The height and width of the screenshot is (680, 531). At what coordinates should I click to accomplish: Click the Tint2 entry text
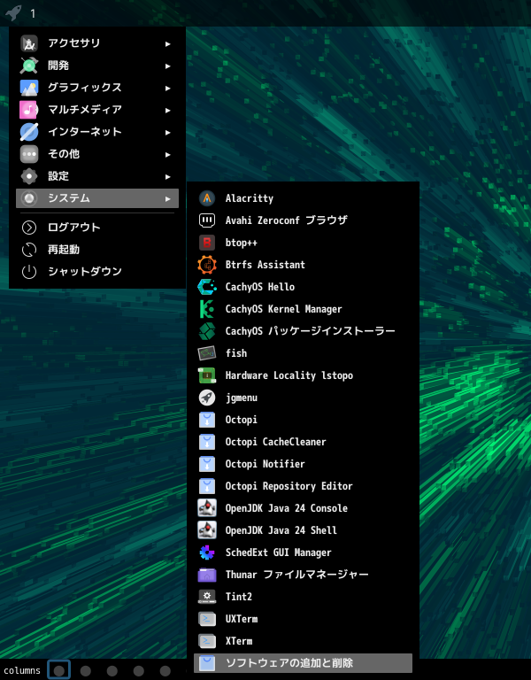(x=238, y=597)
